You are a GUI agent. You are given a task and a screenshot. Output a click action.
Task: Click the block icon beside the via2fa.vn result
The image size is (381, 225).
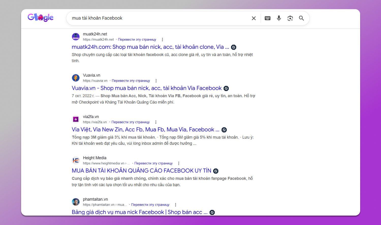(224, 130)
